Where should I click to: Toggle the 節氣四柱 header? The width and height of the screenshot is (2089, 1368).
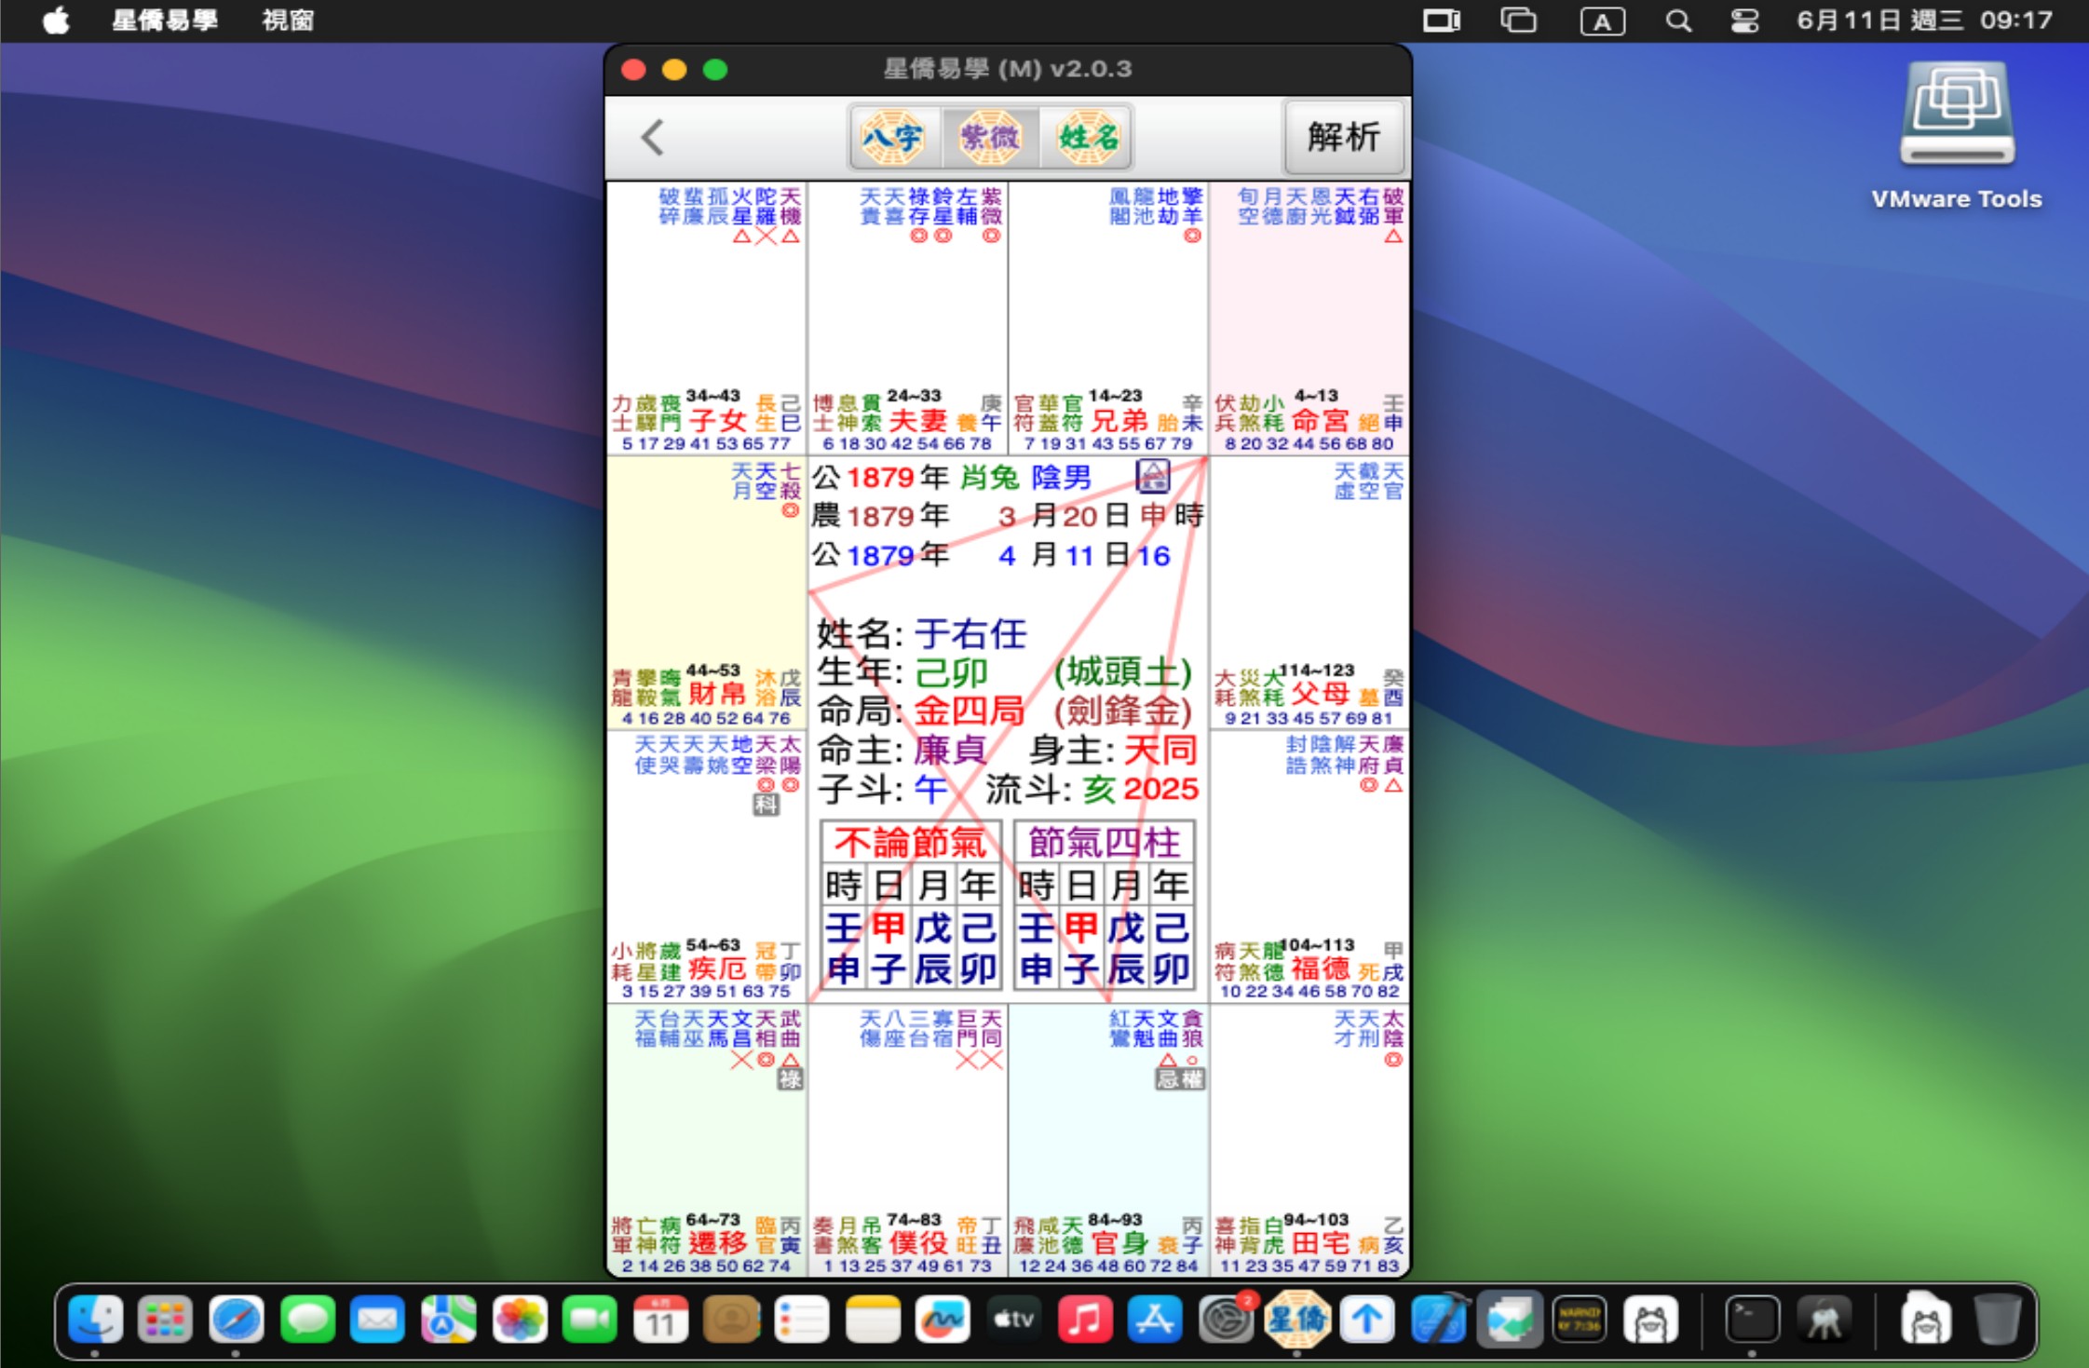click(1104, 842)
